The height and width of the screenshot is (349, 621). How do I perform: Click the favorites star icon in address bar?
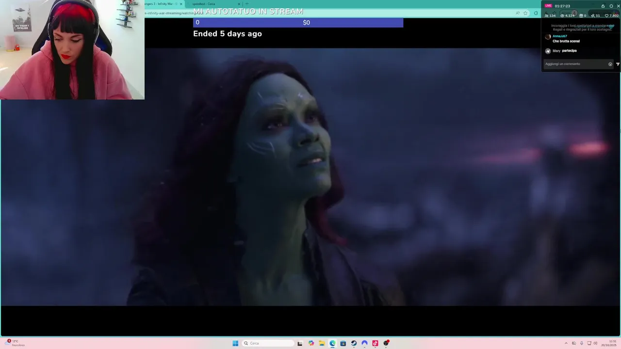(525, 13)
